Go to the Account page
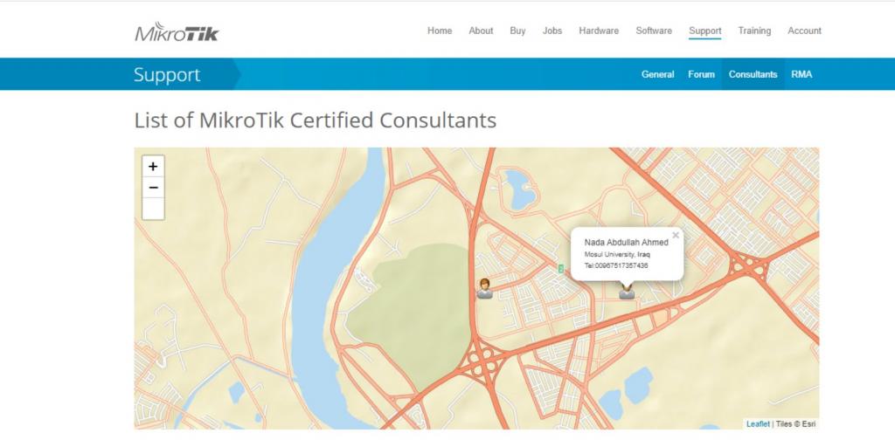The image size is (895, 440). coord(804,31)
